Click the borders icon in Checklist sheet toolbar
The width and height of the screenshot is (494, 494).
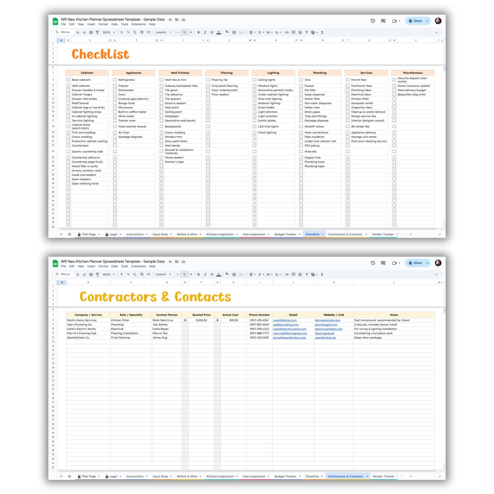pos(234,32)
